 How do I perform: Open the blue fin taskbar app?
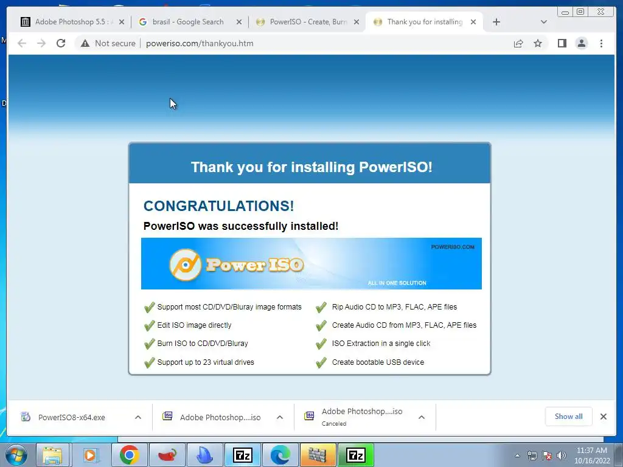pyautogui.click(x=205, y=455)
